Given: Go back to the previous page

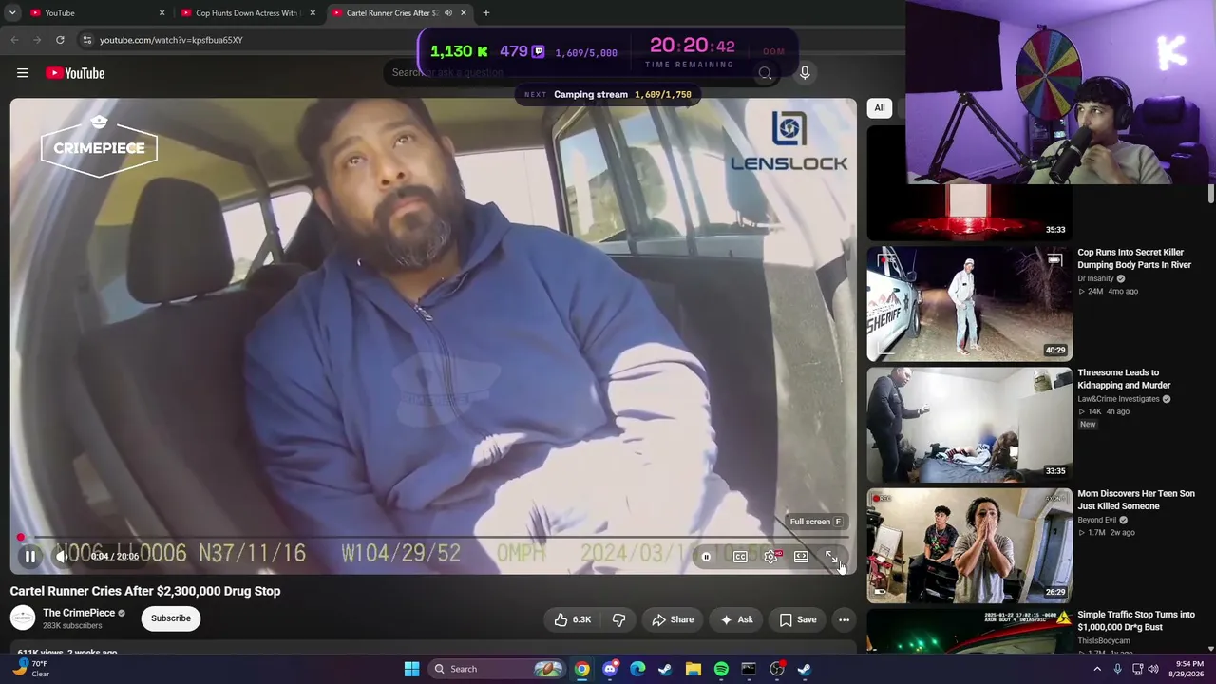Looking at the screenshot, I should pyautogui.click(x=14, y=40).
